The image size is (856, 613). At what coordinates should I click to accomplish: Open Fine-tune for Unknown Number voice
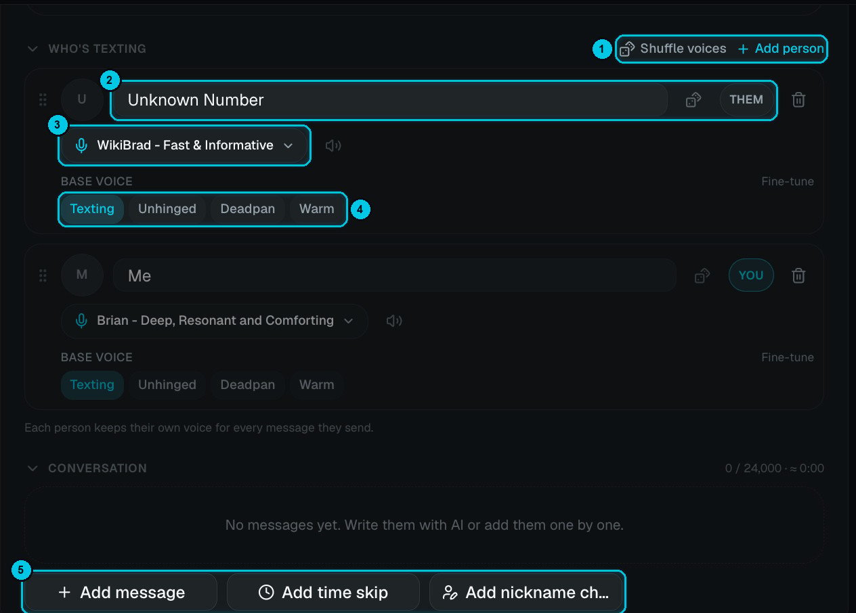[788, 181]
